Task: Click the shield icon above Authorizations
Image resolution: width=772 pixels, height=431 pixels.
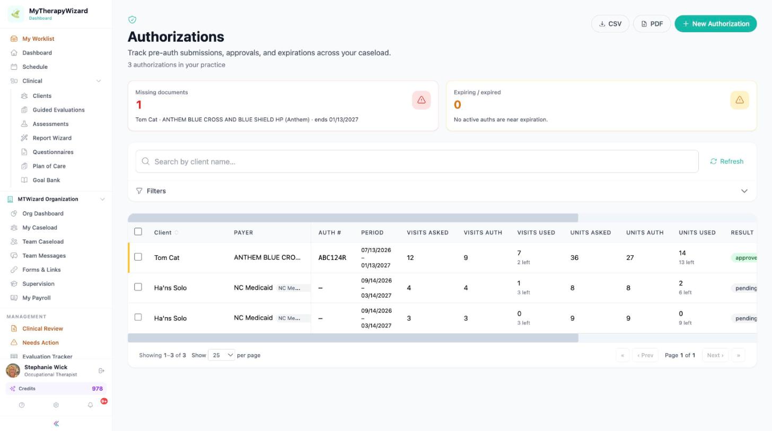Action: click(133, 20)
